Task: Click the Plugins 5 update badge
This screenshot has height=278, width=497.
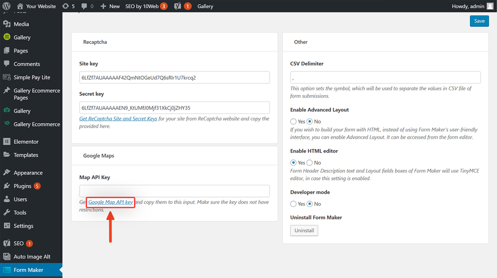Action: [37, 186]
